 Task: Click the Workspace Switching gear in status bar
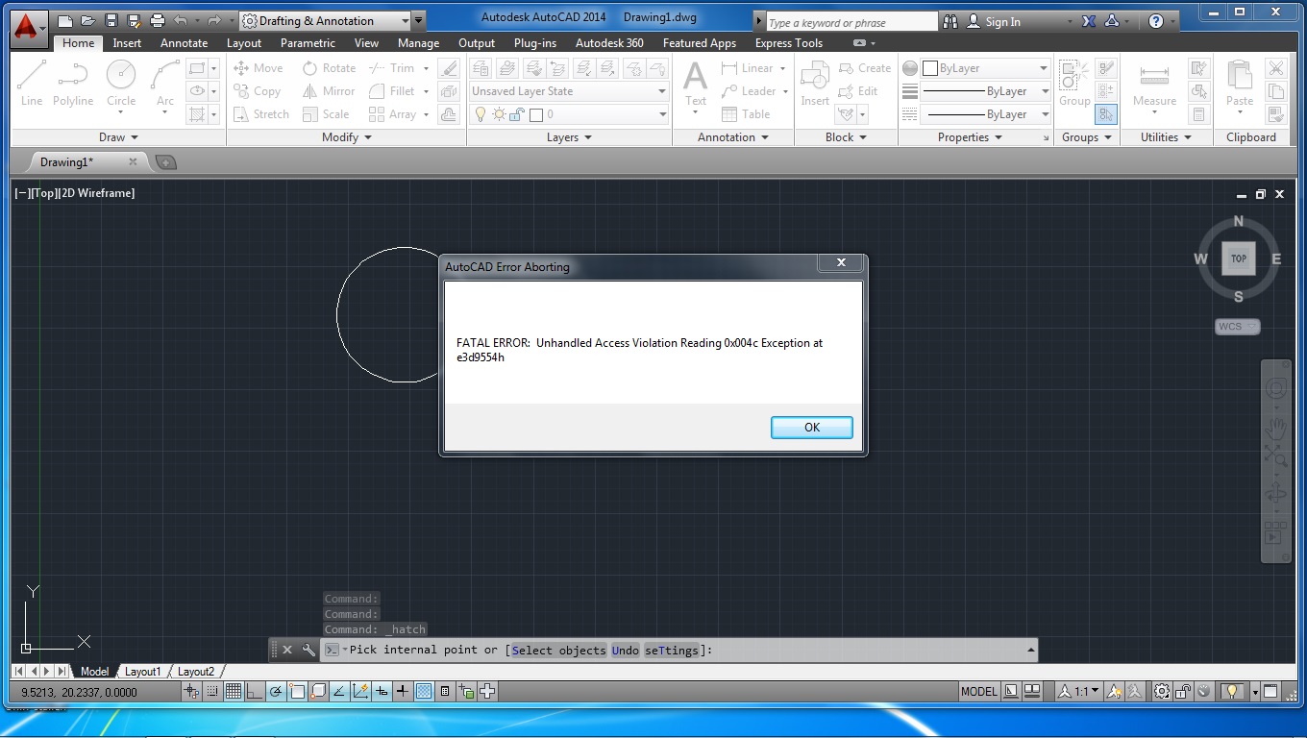pyautogui.click(x=1162, y=691)
